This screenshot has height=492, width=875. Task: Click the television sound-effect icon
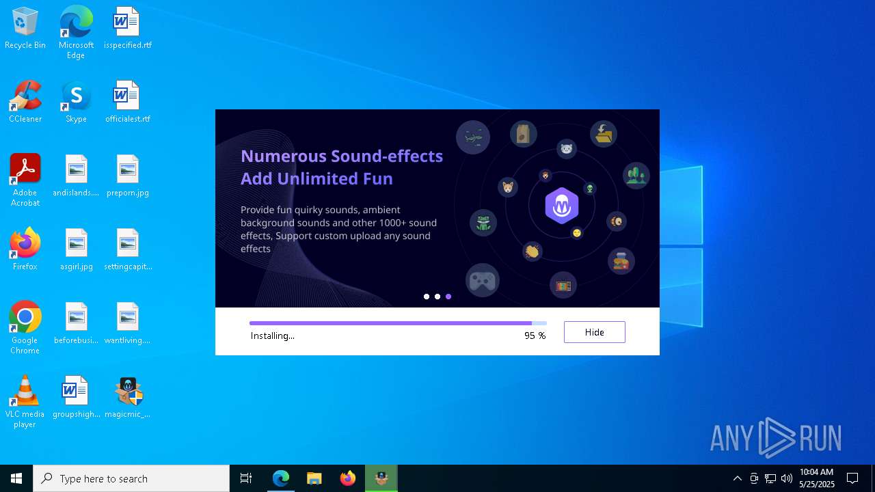click(x=563, y=286)
